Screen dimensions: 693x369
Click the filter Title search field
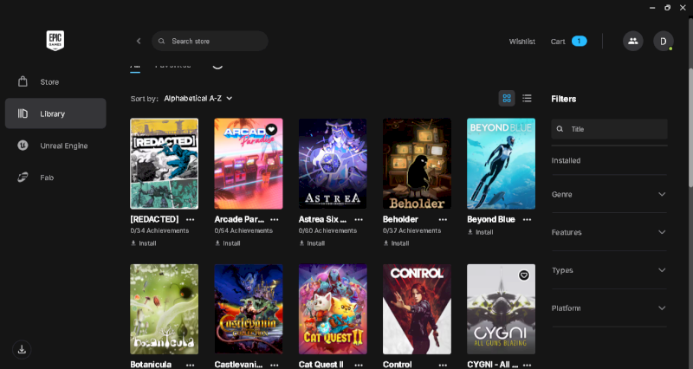click(x=609, y=129)
